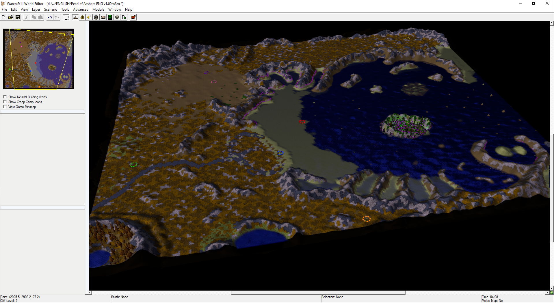Viewport: 554px width, 303px height.
Task: Click the viewport scroll-down arrow
Action: point(552,288)
